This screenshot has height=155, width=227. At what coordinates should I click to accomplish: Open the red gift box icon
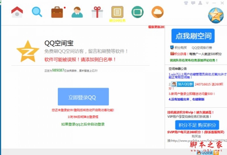coord(97,12)
